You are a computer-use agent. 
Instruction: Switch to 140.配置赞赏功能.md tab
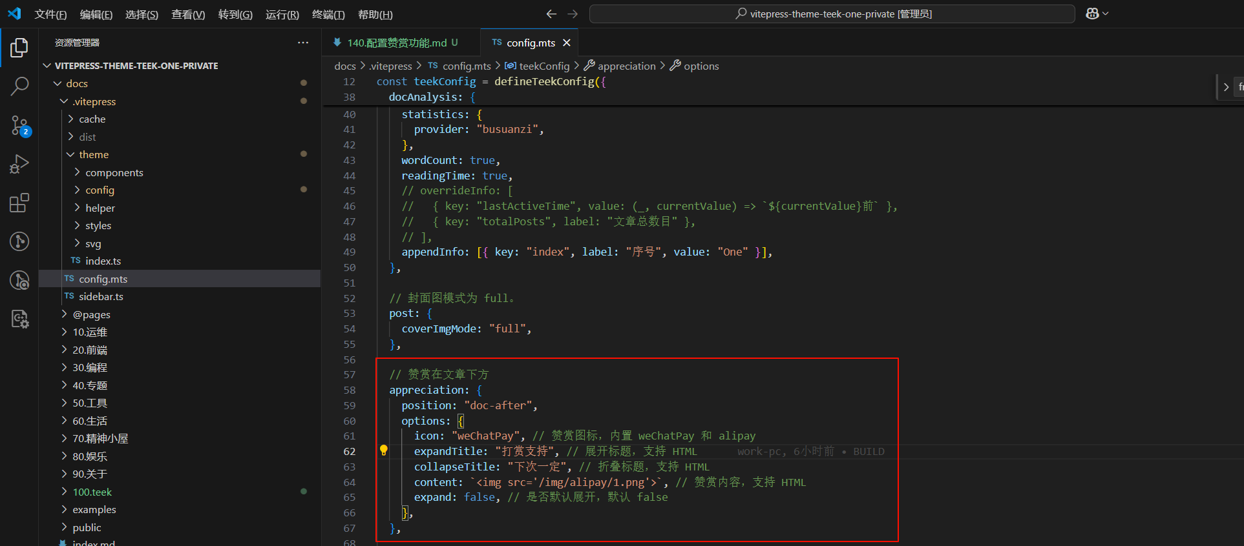click(x=401, y=43)
